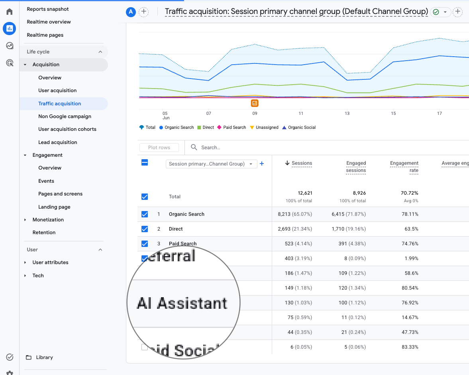Open the Retention report
Screen dimensions: 469x375
point(44,233)
